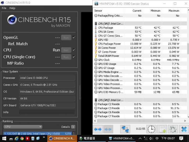
Task: Select the CPU IA Cores thermometer icon
Action: (96, 32)
